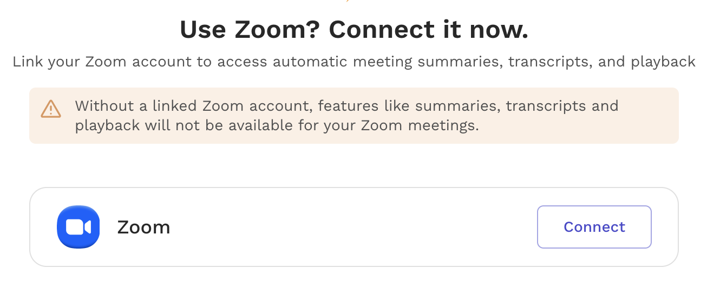The height and width of the screenshot is (281, 707).
Task: Click the blue Zoom camera icon
Action: (78, 227)
